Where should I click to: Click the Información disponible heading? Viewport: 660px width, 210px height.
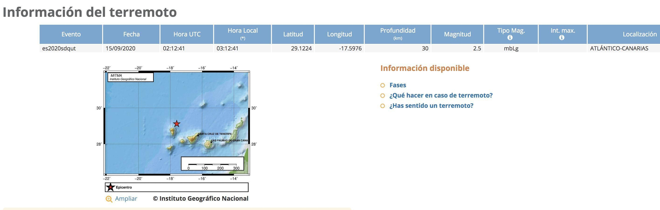[425, 68]
